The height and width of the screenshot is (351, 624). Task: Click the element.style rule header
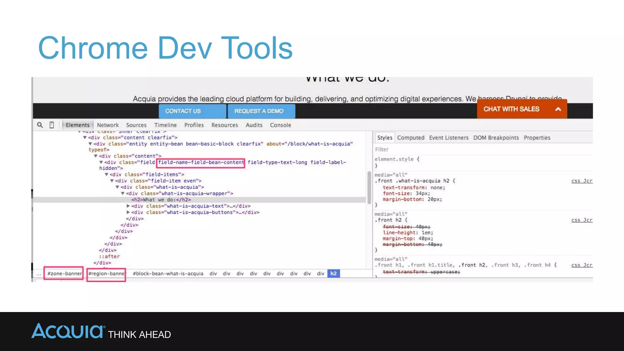click(x=397, y=159)
